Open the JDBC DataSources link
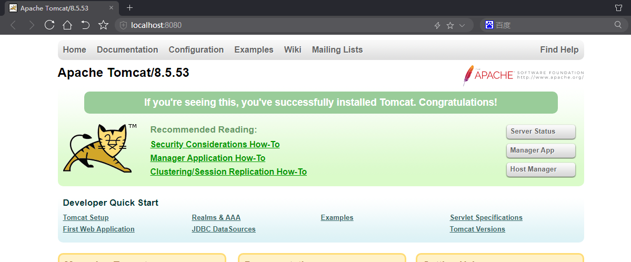This screenshot has width=631, height=262. (224, 229)
